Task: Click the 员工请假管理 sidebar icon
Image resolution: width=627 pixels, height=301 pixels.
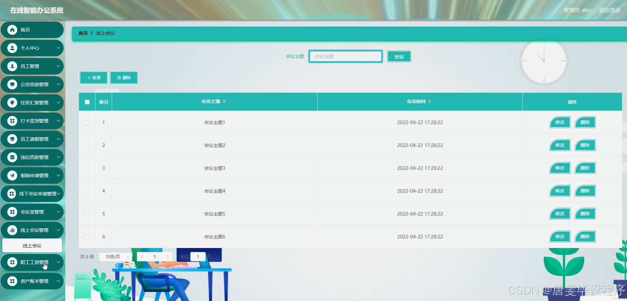Action: tap(12, 139)
